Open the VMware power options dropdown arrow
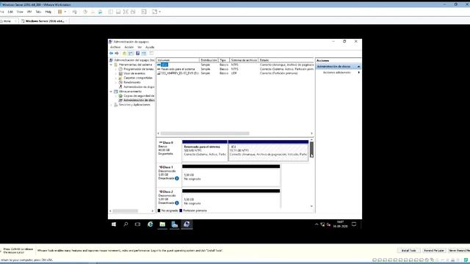470x264 pixels. [65, 12]
